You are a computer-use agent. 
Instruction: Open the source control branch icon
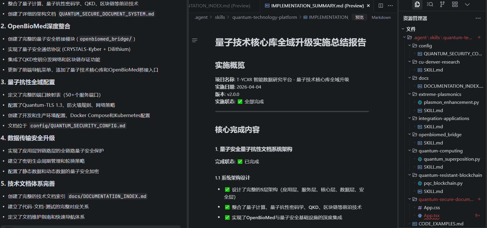pos(442,4)
